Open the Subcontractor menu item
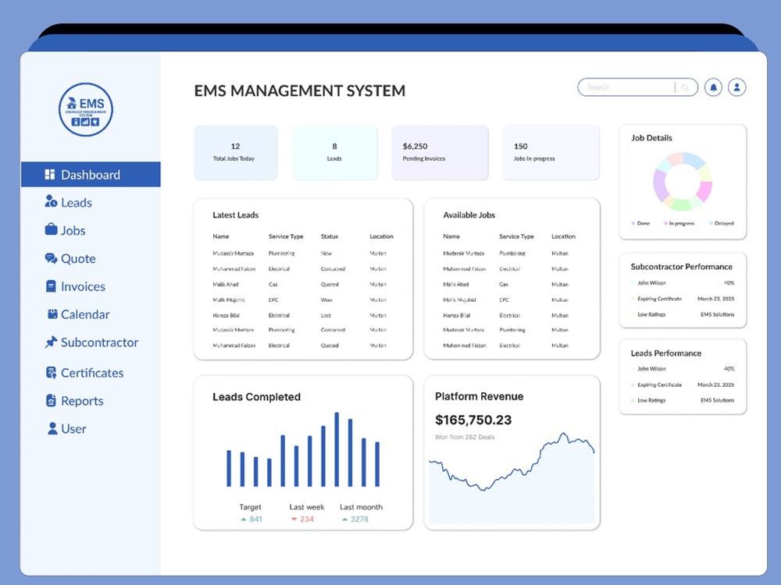This screenshot has width=781, height=585. 99,342
